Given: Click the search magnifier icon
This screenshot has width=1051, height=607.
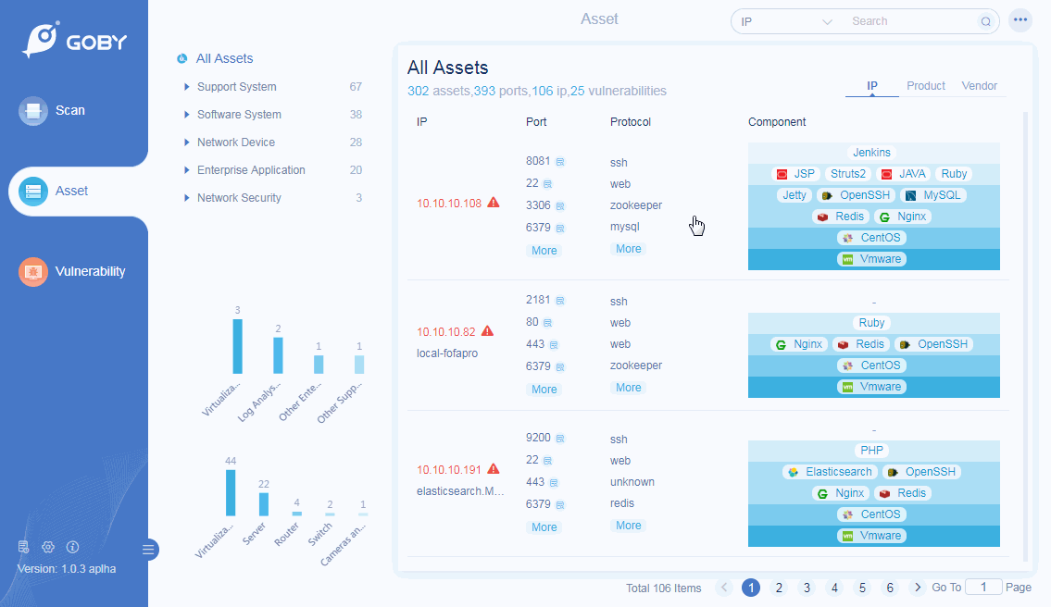Looking at the screenshot, I should (x=985, y=21).
